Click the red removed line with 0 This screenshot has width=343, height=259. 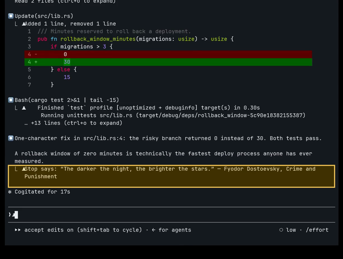(x=168, y=54)
